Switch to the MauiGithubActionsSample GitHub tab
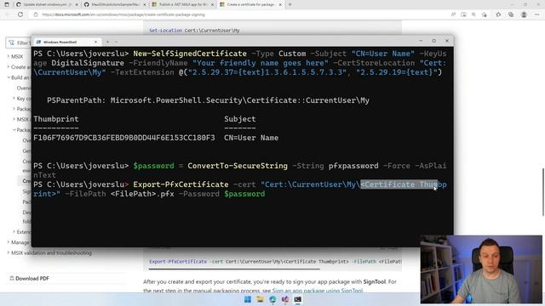 pos(115,4)
